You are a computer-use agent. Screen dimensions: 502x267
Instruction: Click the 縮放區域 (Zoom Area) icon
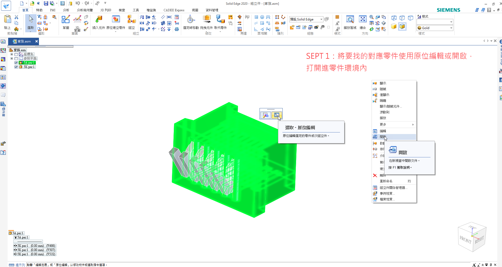tap(350, 19)
